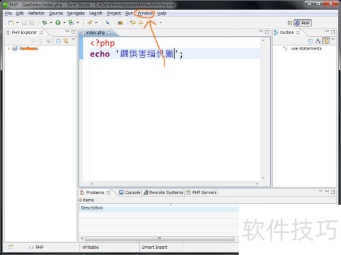Screen dimensions: 341x255
Task: Place cursor in the echo code line
Action: tap(175, 54)
